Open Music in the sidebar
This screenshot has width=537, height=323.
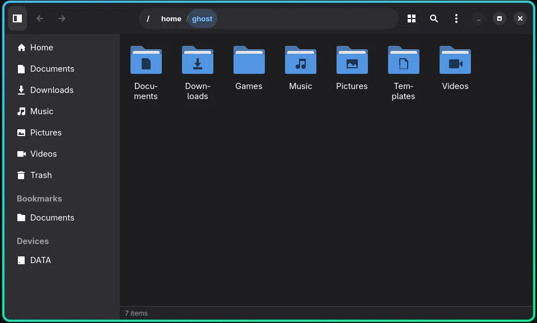(62, 111)
